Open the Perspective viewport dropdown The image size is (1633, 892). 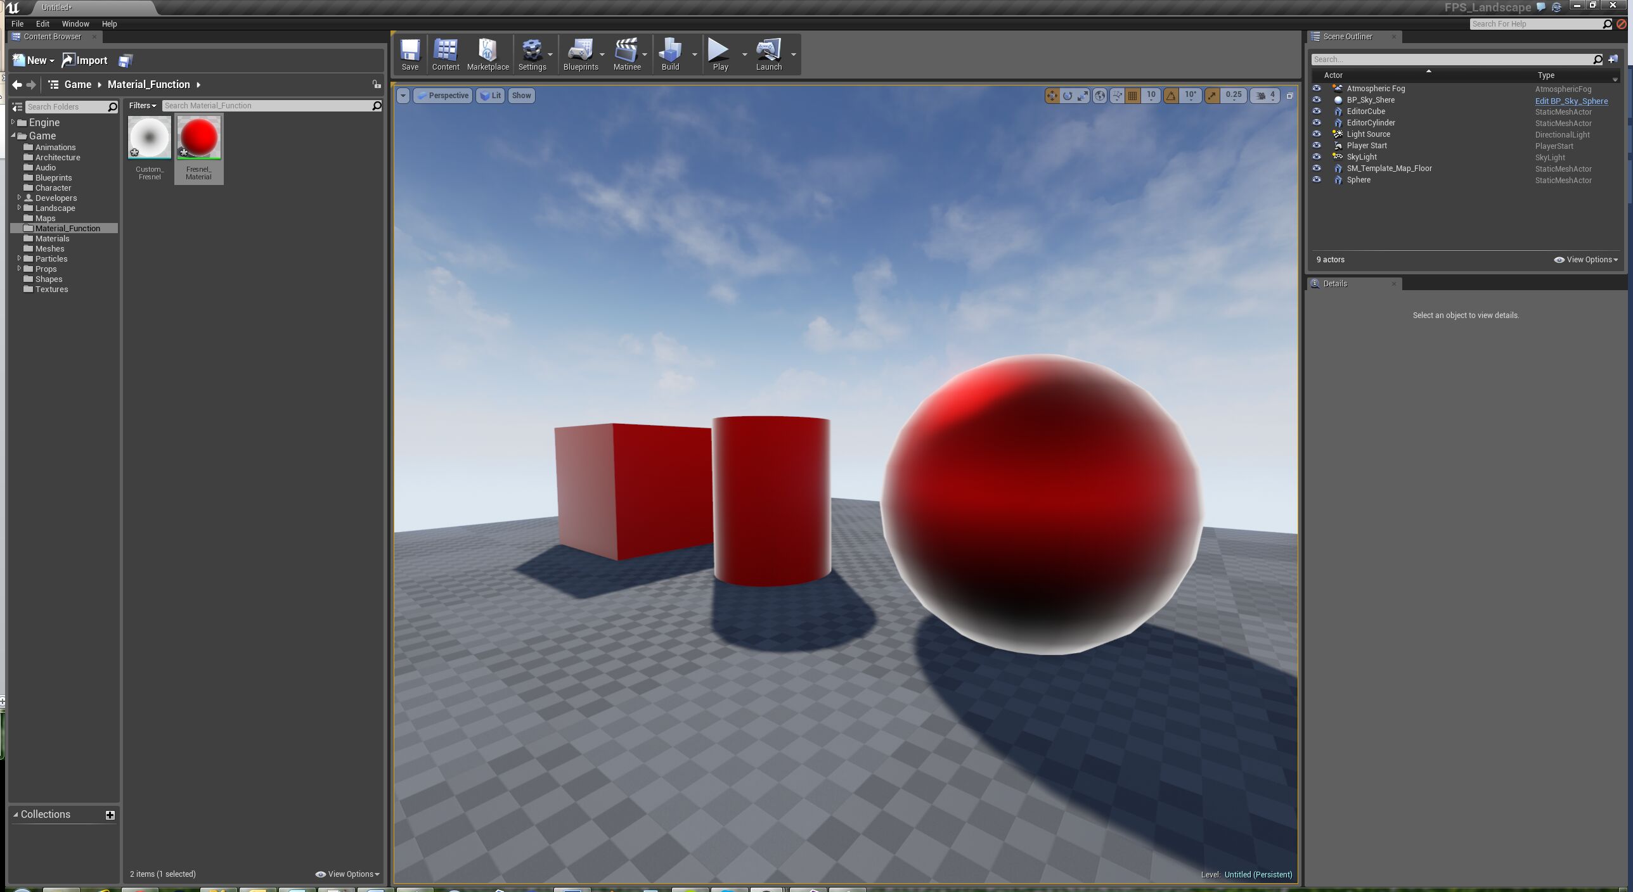(442, 95)
